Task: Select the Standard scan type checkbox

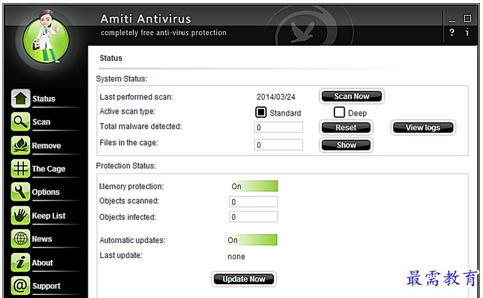Action: pos(261,112)
